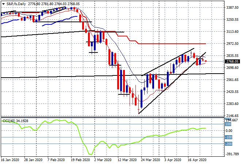Click the 16 Jan 2020 date label
241x164 pixels.
point(10,160)
